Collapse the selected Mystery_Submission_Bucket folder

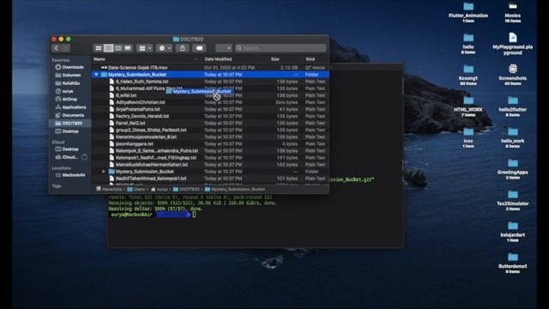click(x=96, y=75)
